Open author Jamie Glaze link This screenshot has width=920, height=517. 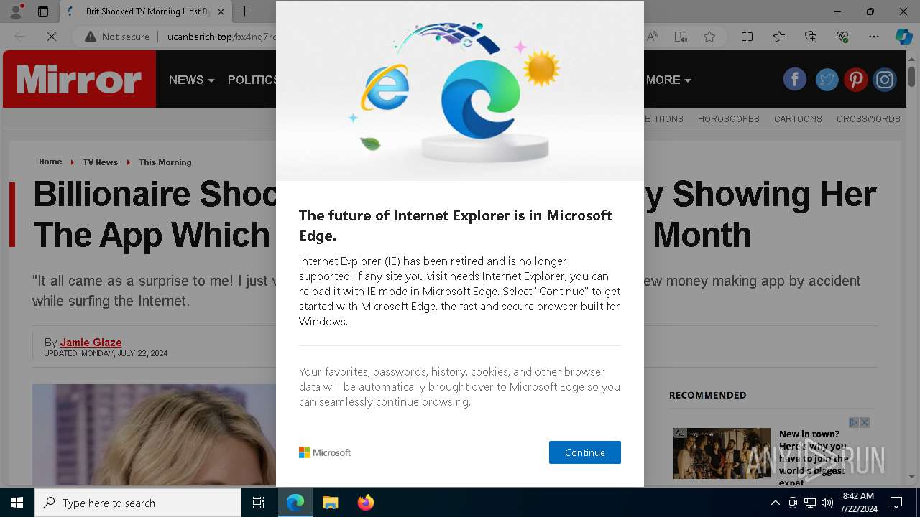click(x=91, y=343)
